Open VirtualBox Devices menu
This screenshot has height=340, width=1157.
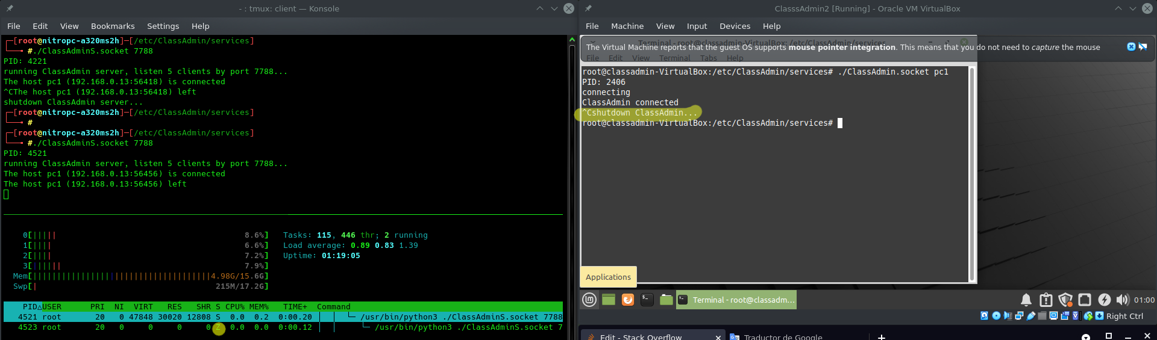[x=735, y=26]
